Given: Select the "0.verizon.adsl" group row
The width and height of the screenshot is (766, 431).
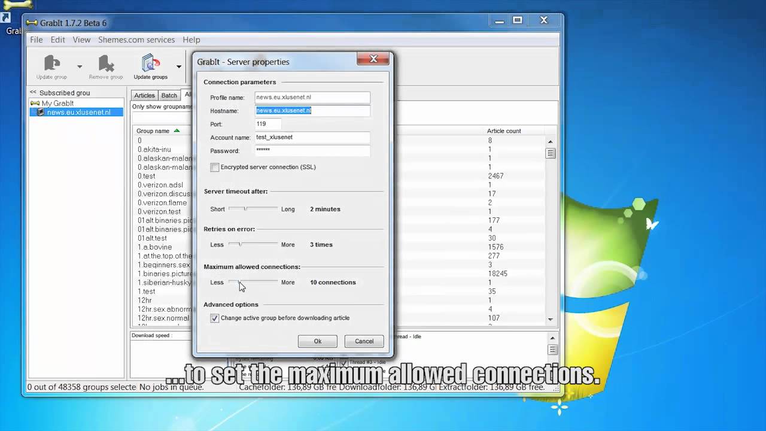Looking at the screenshot, I should (160, 185).
